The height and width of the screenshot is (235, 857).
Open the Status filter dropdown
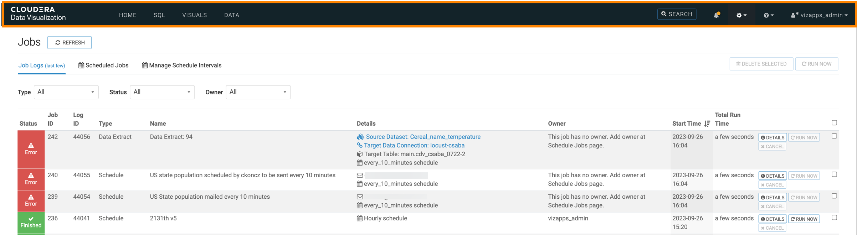coord(162,92)
